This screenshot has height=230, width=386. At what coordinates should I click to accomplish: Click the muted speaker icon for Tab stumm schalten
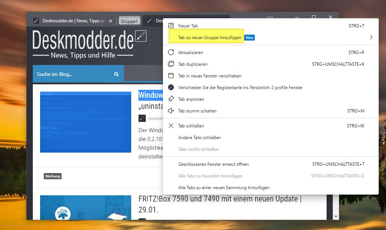point(171,111)
